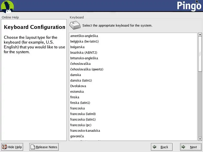Screen dimensions: 203x152
Task: Click the left arrow icon on Back
Action: 154,147
